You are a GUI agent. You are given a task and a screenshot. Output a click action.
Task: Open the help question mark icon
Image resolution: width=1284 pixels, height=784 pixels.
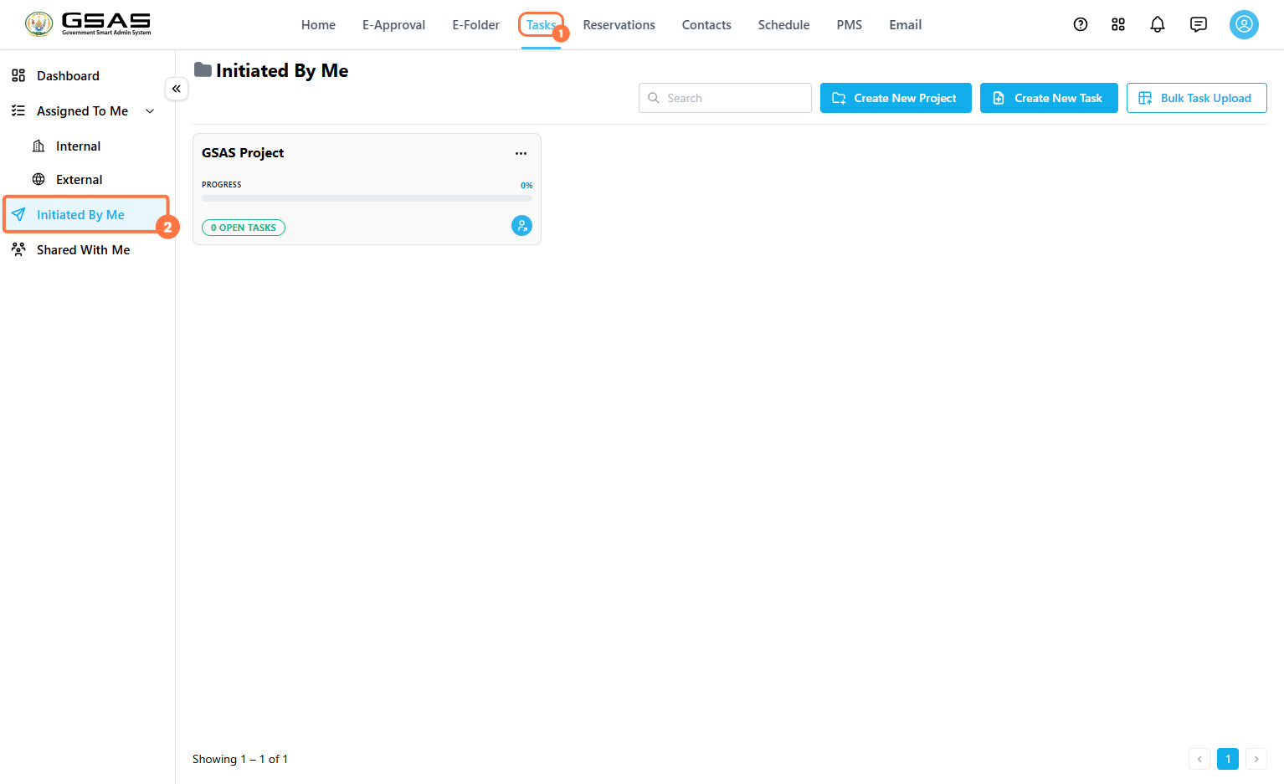point(1081,24)
